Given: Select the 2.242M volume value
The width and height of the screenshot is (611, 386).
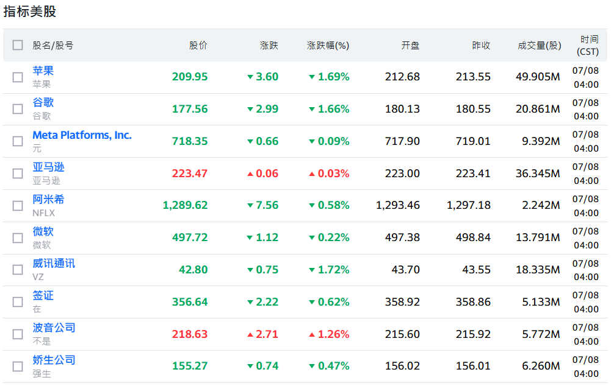Looking at the screenshot, I should click(541, 205).
